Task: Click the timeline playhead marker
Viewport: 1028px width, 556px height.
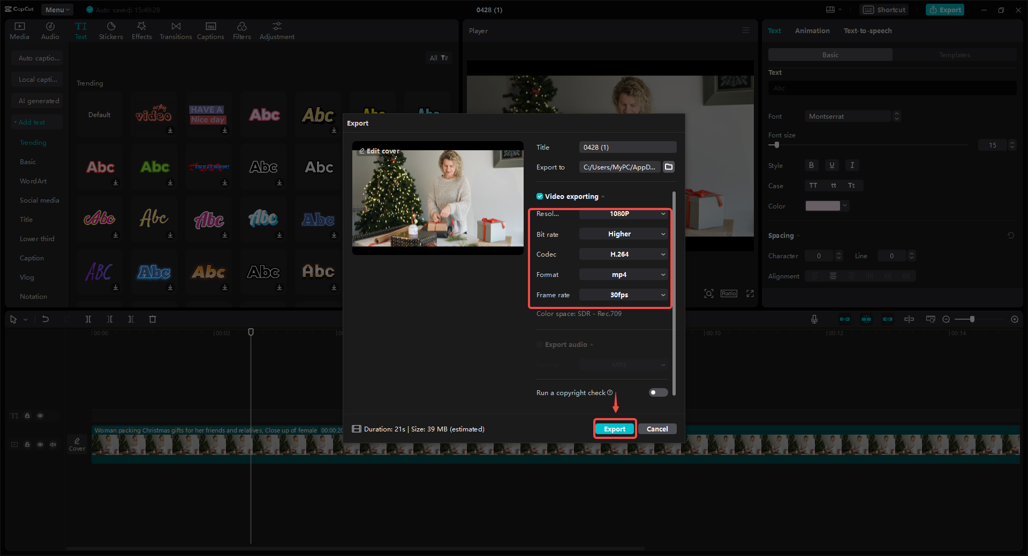Action: 251,332
